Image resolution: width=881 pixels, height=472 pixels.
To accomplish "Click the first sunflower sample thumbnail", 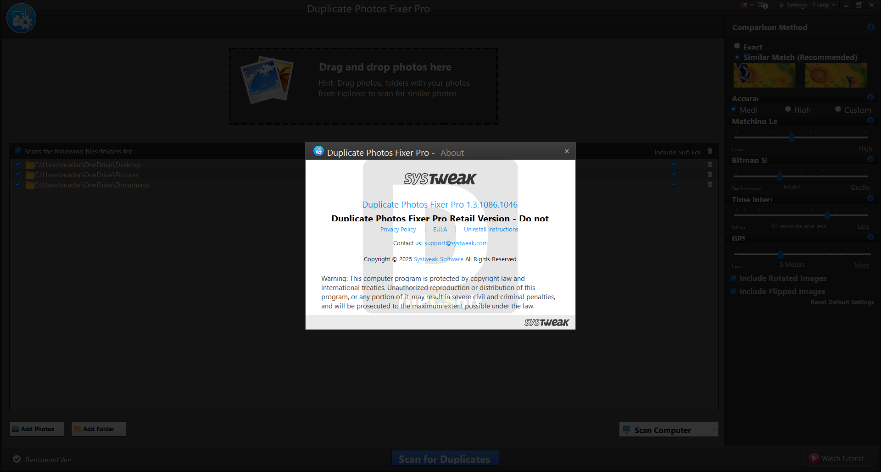I will tap(764, 75).
